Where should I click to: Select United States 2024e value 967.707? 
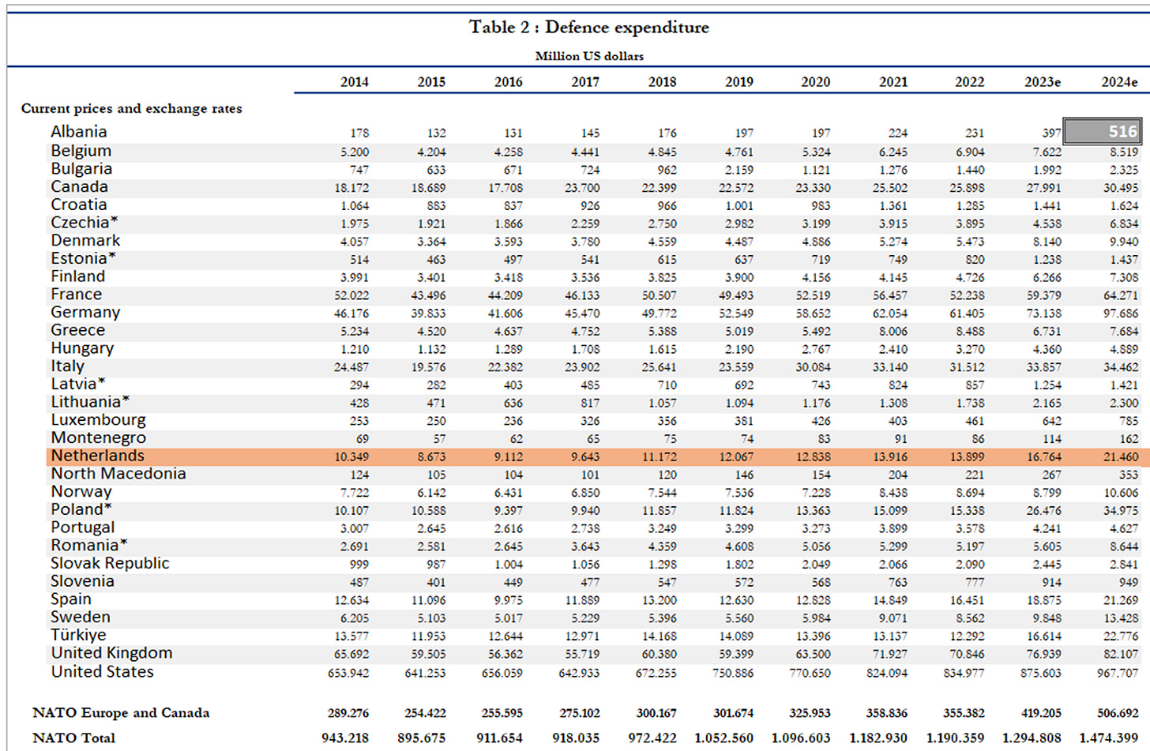pyautogui.click(x=1118, y=674)
